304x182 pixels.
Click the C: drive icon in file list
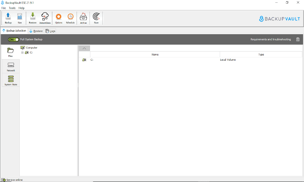click(84, 60)
